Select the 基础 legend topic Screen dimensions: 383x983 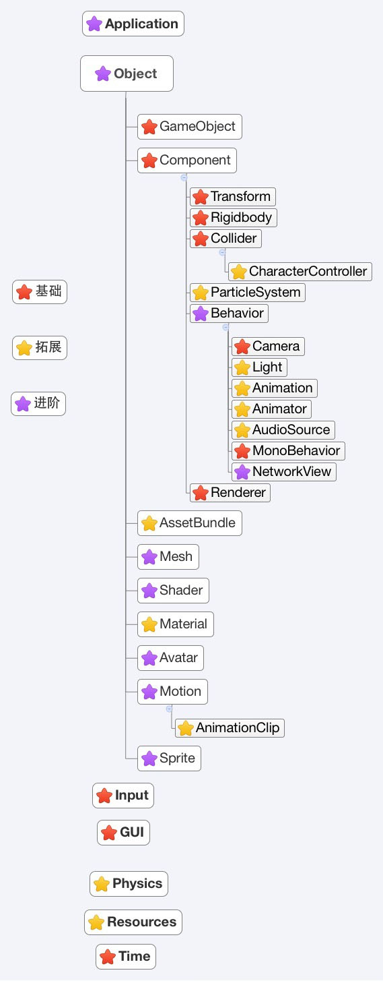click(40, 292)
